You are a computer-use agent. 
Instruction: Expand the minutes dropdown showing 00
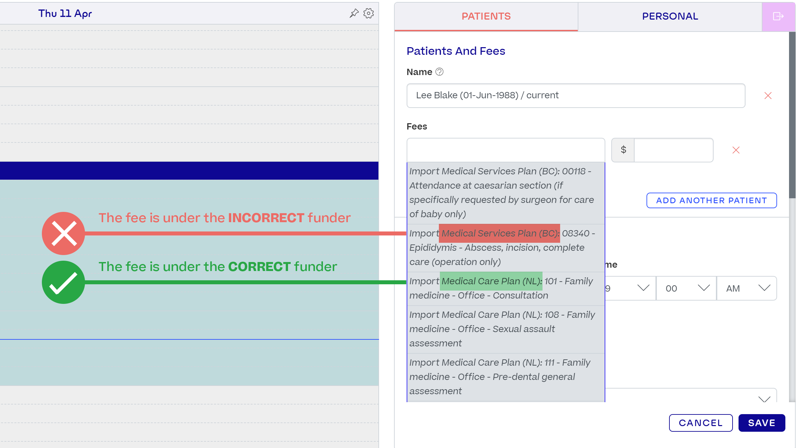[x=686, y=288]
